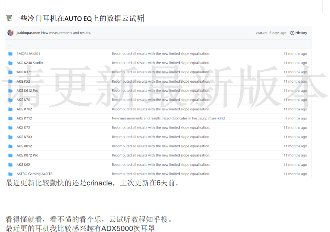Screen dimensions: 330x232
Task: Open the AKG K712 folder name
Action: pyautogui.click(x=24, y=118)
